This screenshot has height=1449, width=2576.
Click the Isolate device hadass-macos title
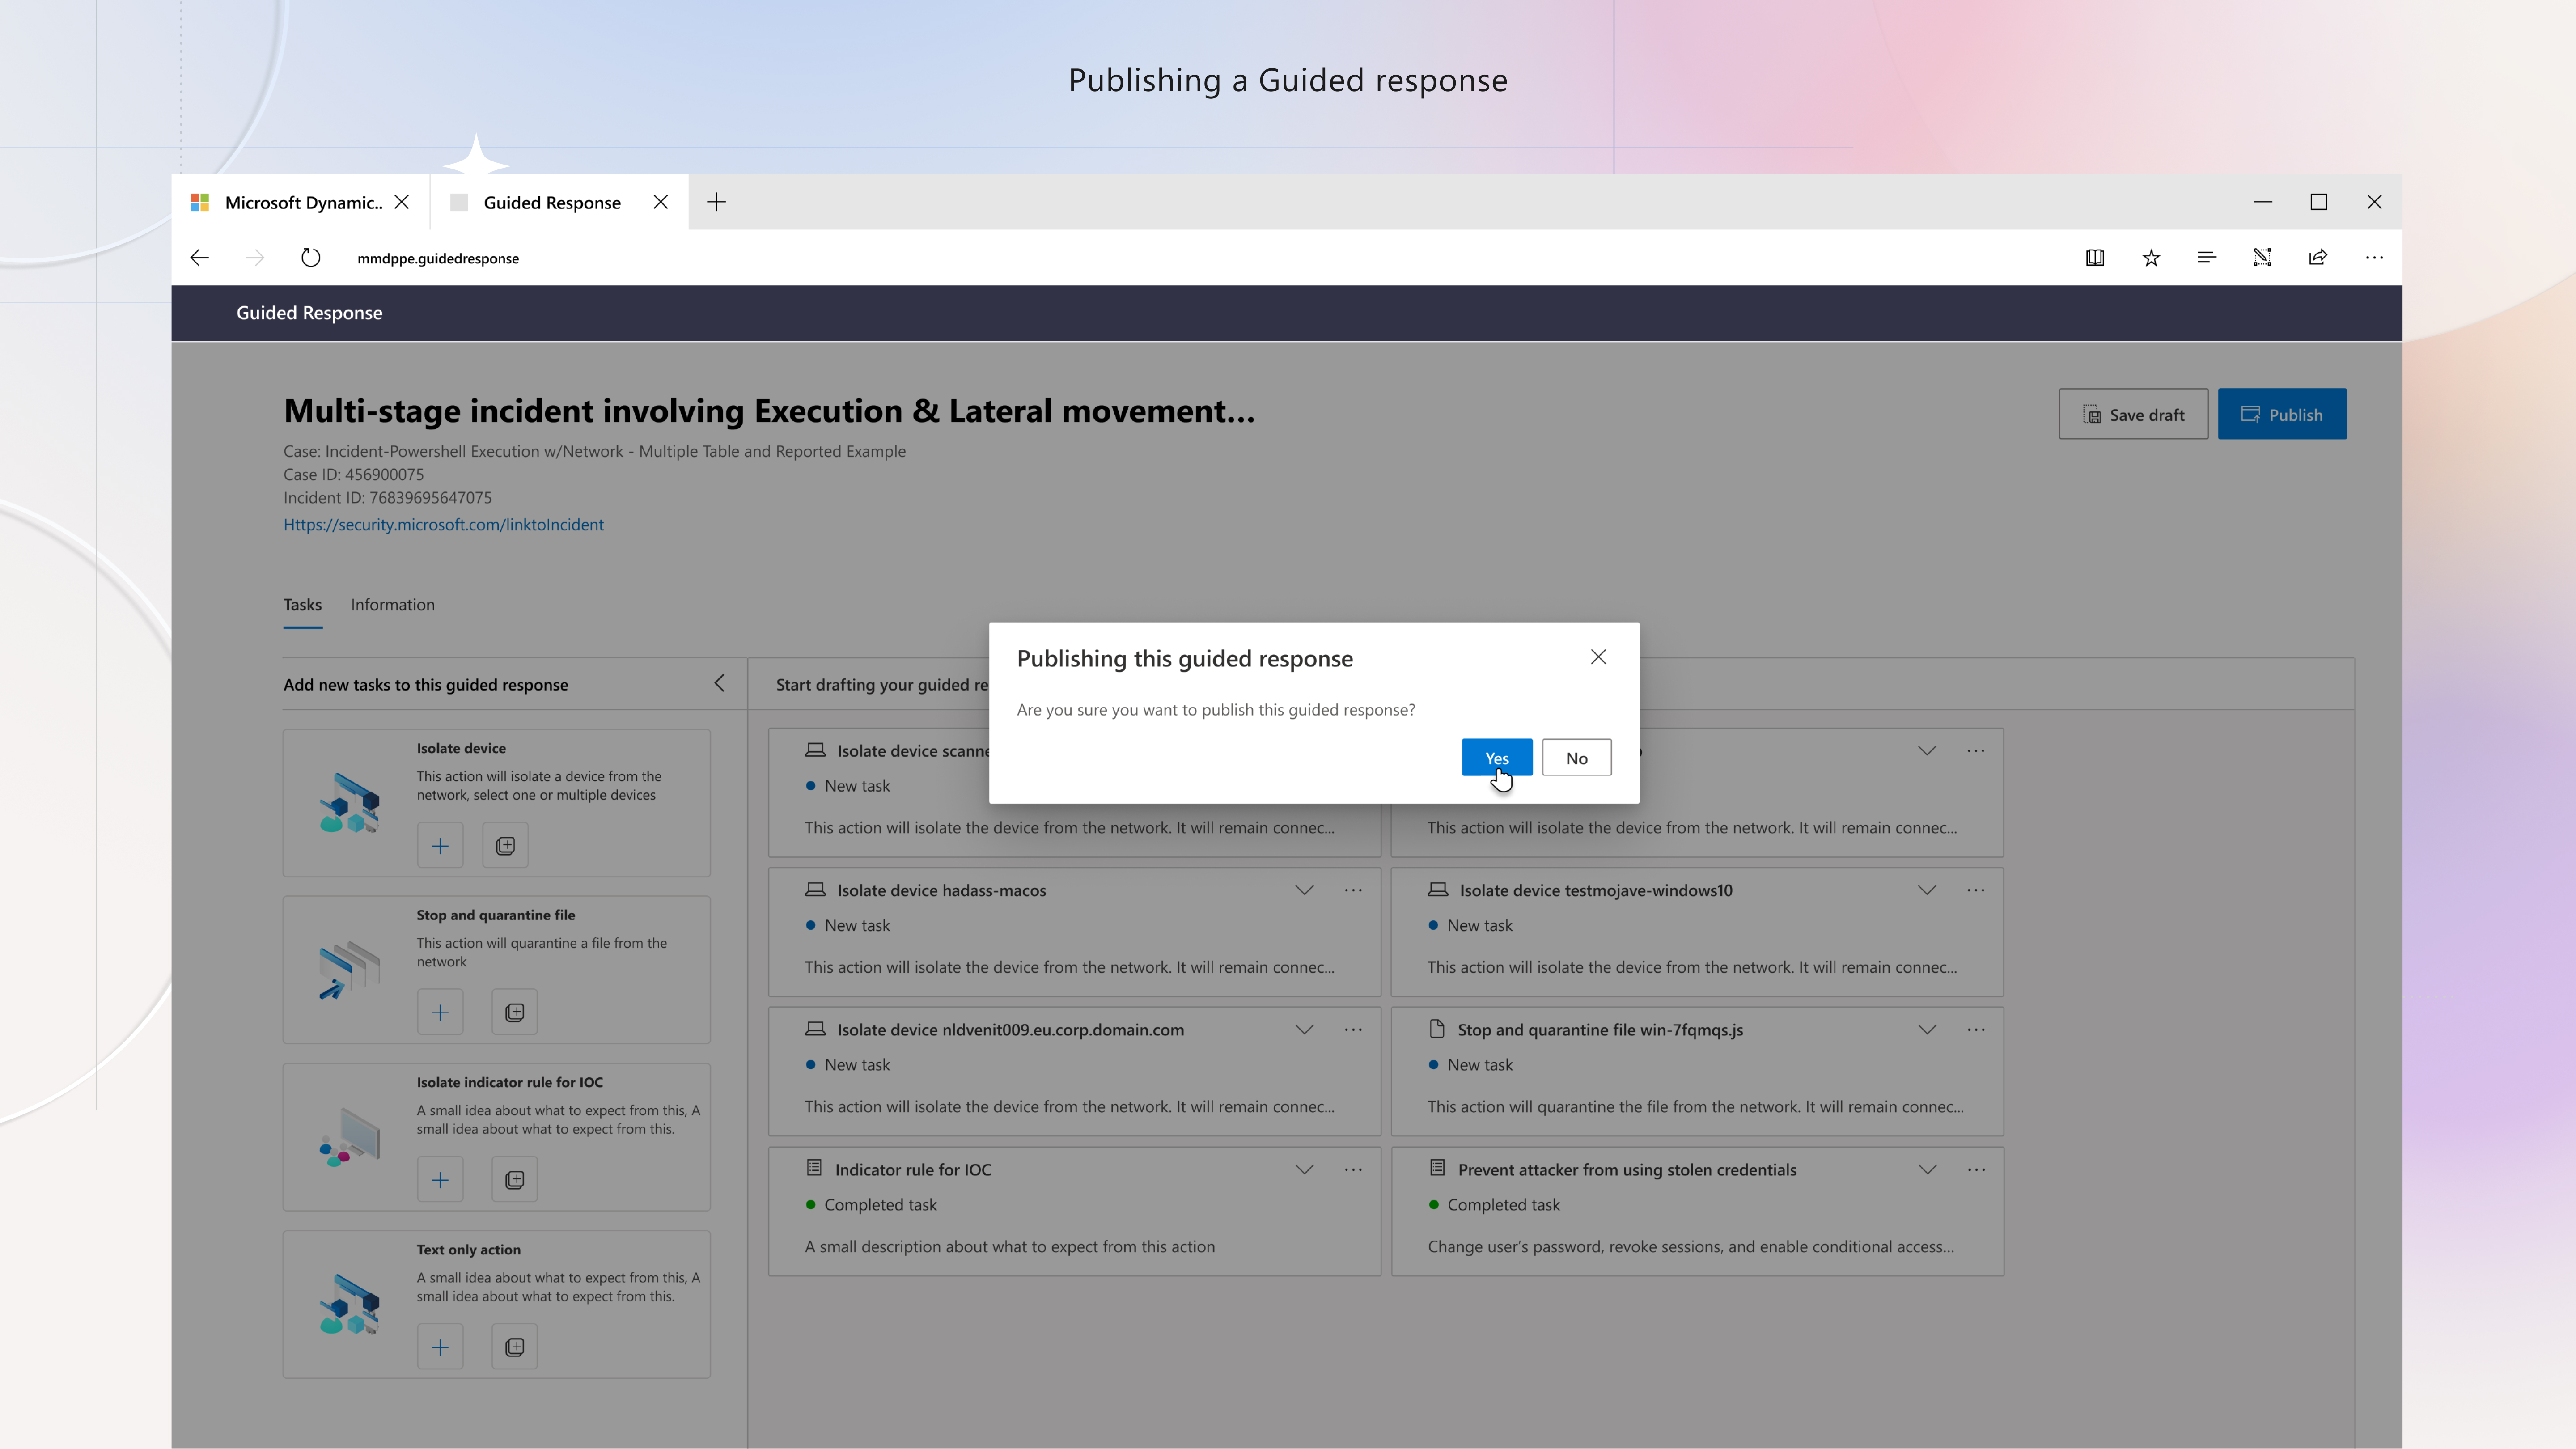[x=941, y=890]
